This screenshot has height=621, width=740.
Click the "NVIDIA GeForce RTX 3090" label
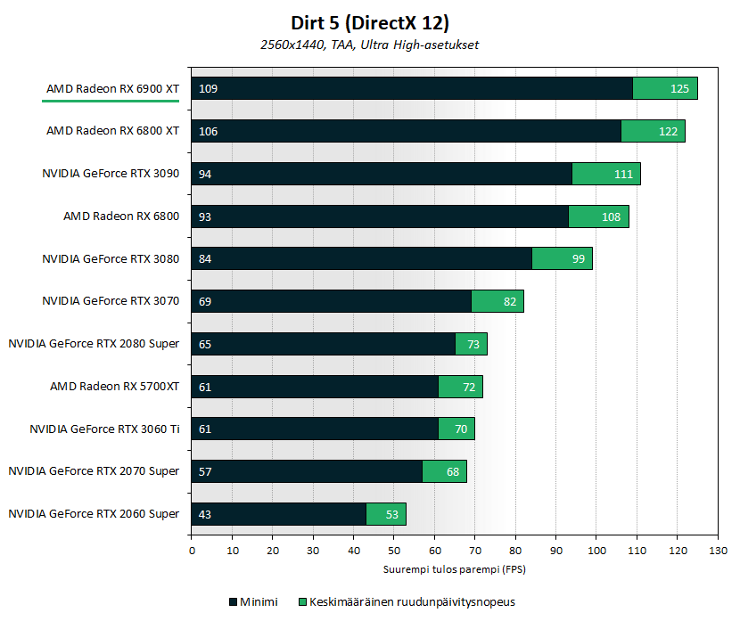click(x=111, y=174)
